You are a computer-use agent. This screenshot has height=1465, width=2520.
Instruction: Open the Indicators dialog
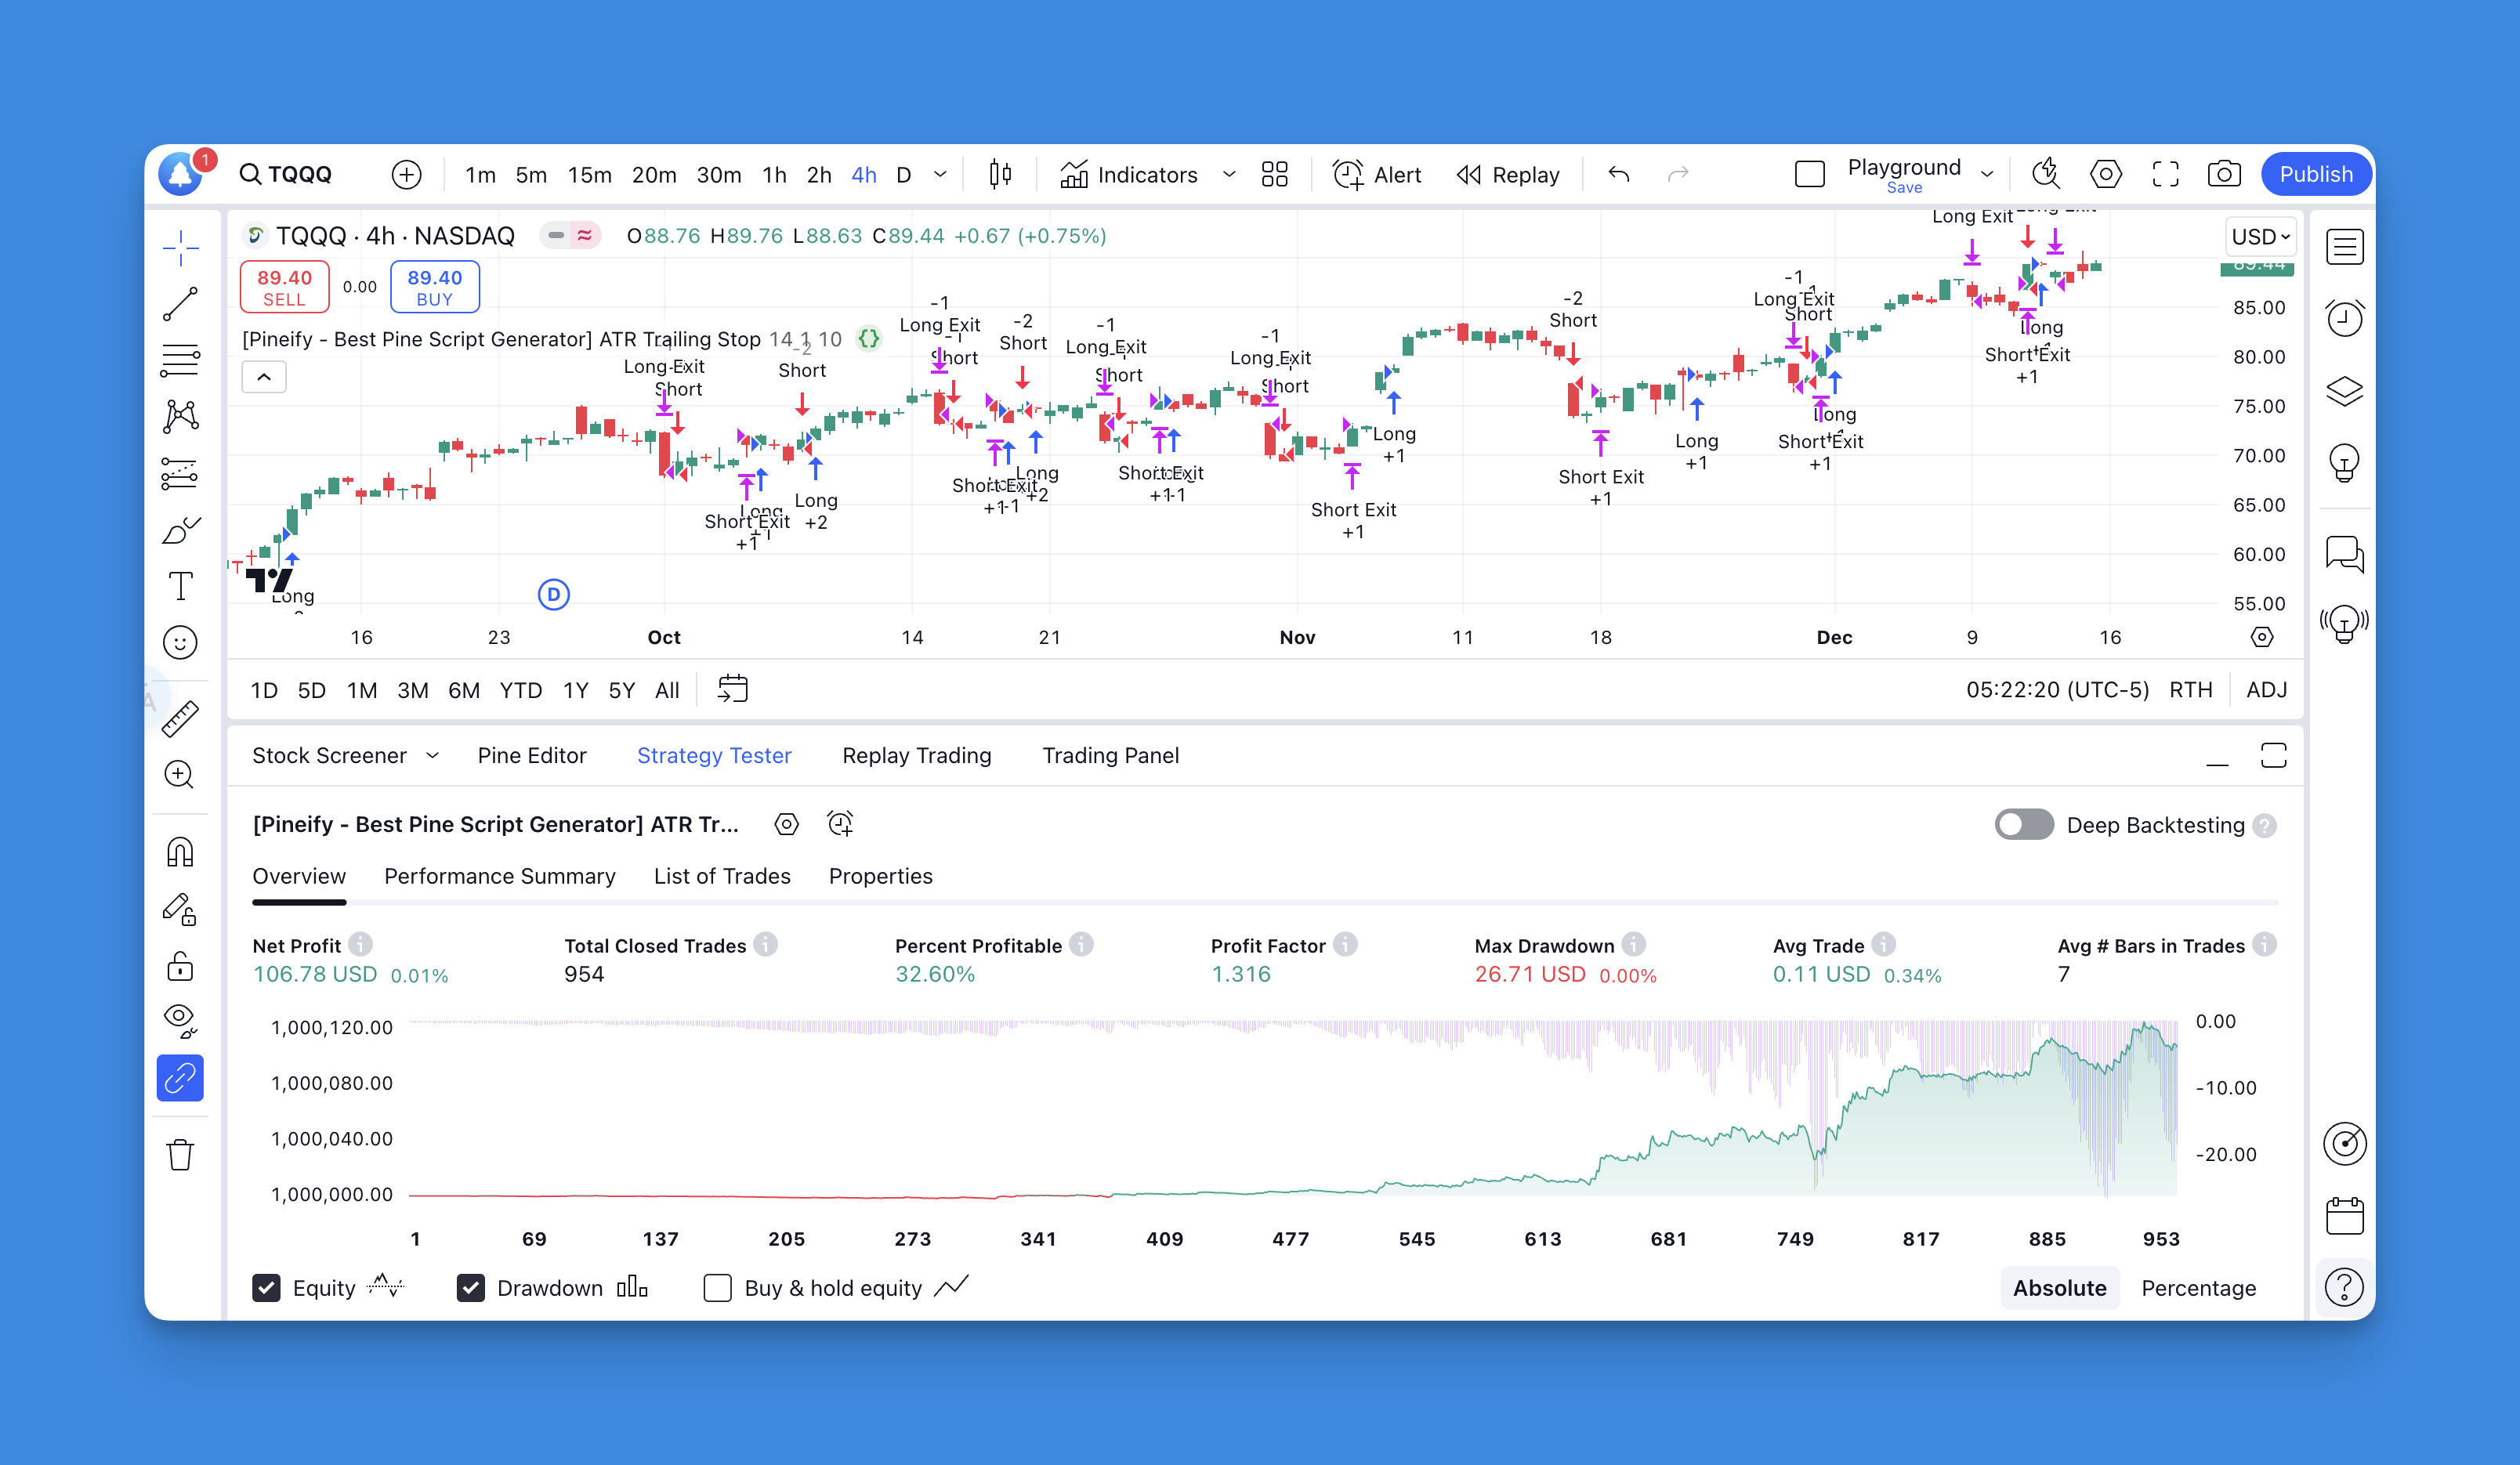(x=1128, y=175)
